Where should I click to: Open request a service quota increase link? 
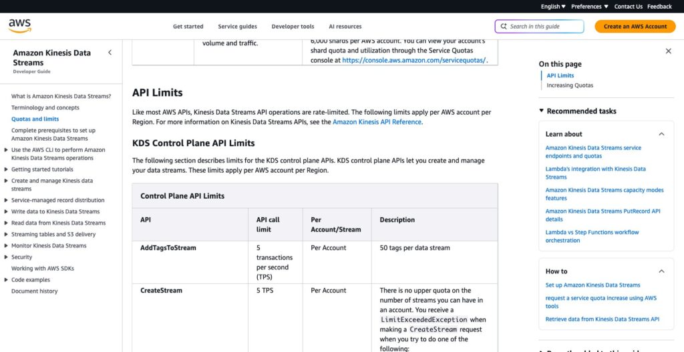point(601,302)
